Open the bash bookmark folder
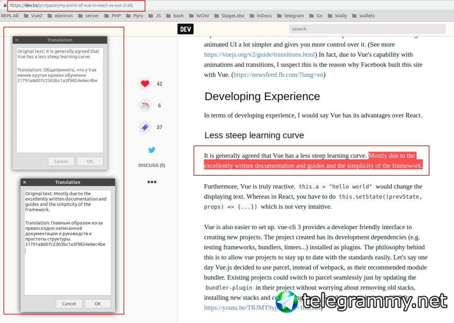This screenshot has height=323, width=454. pos(175,16)
